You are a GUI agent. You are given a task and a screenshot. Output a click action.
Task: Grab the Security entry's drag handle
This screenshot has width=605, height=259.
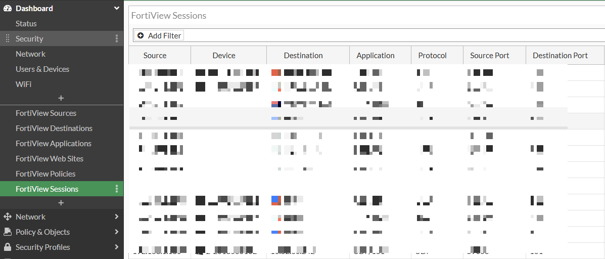coord(8,38)
